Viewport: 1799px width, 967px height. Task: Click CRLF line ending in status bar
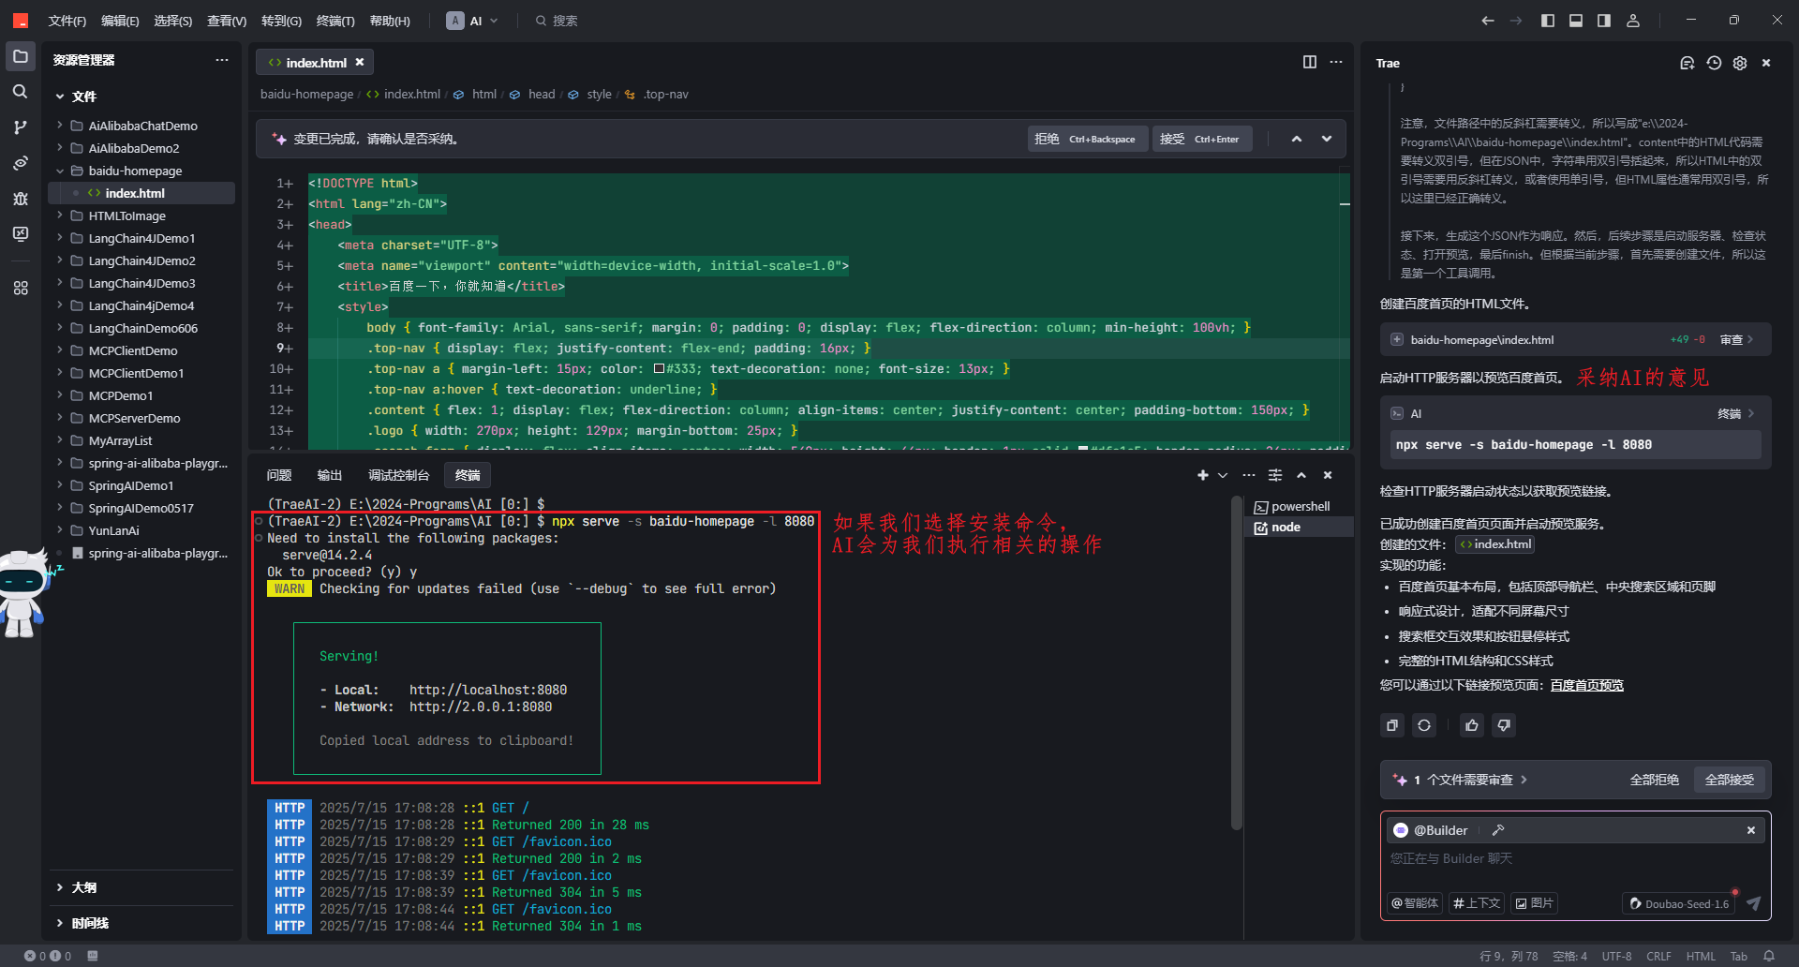point(1658,956)
